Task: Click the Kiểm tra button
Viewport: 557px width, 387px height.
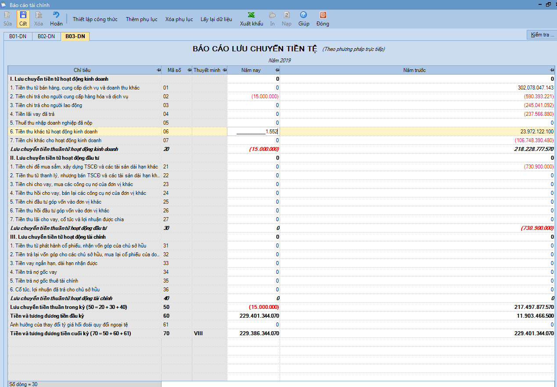Action: click(542, 35)
